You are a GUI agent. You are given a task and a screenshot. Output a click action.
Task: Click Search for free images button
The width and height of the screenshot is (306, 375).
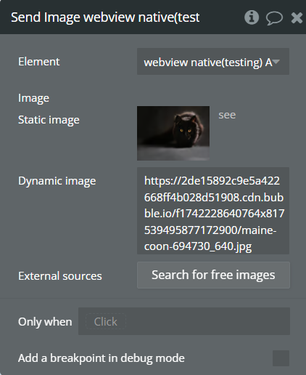point(213,275)
